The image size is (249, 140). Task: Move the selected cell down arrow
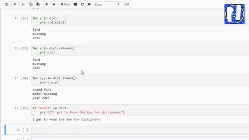click(54, 4)
